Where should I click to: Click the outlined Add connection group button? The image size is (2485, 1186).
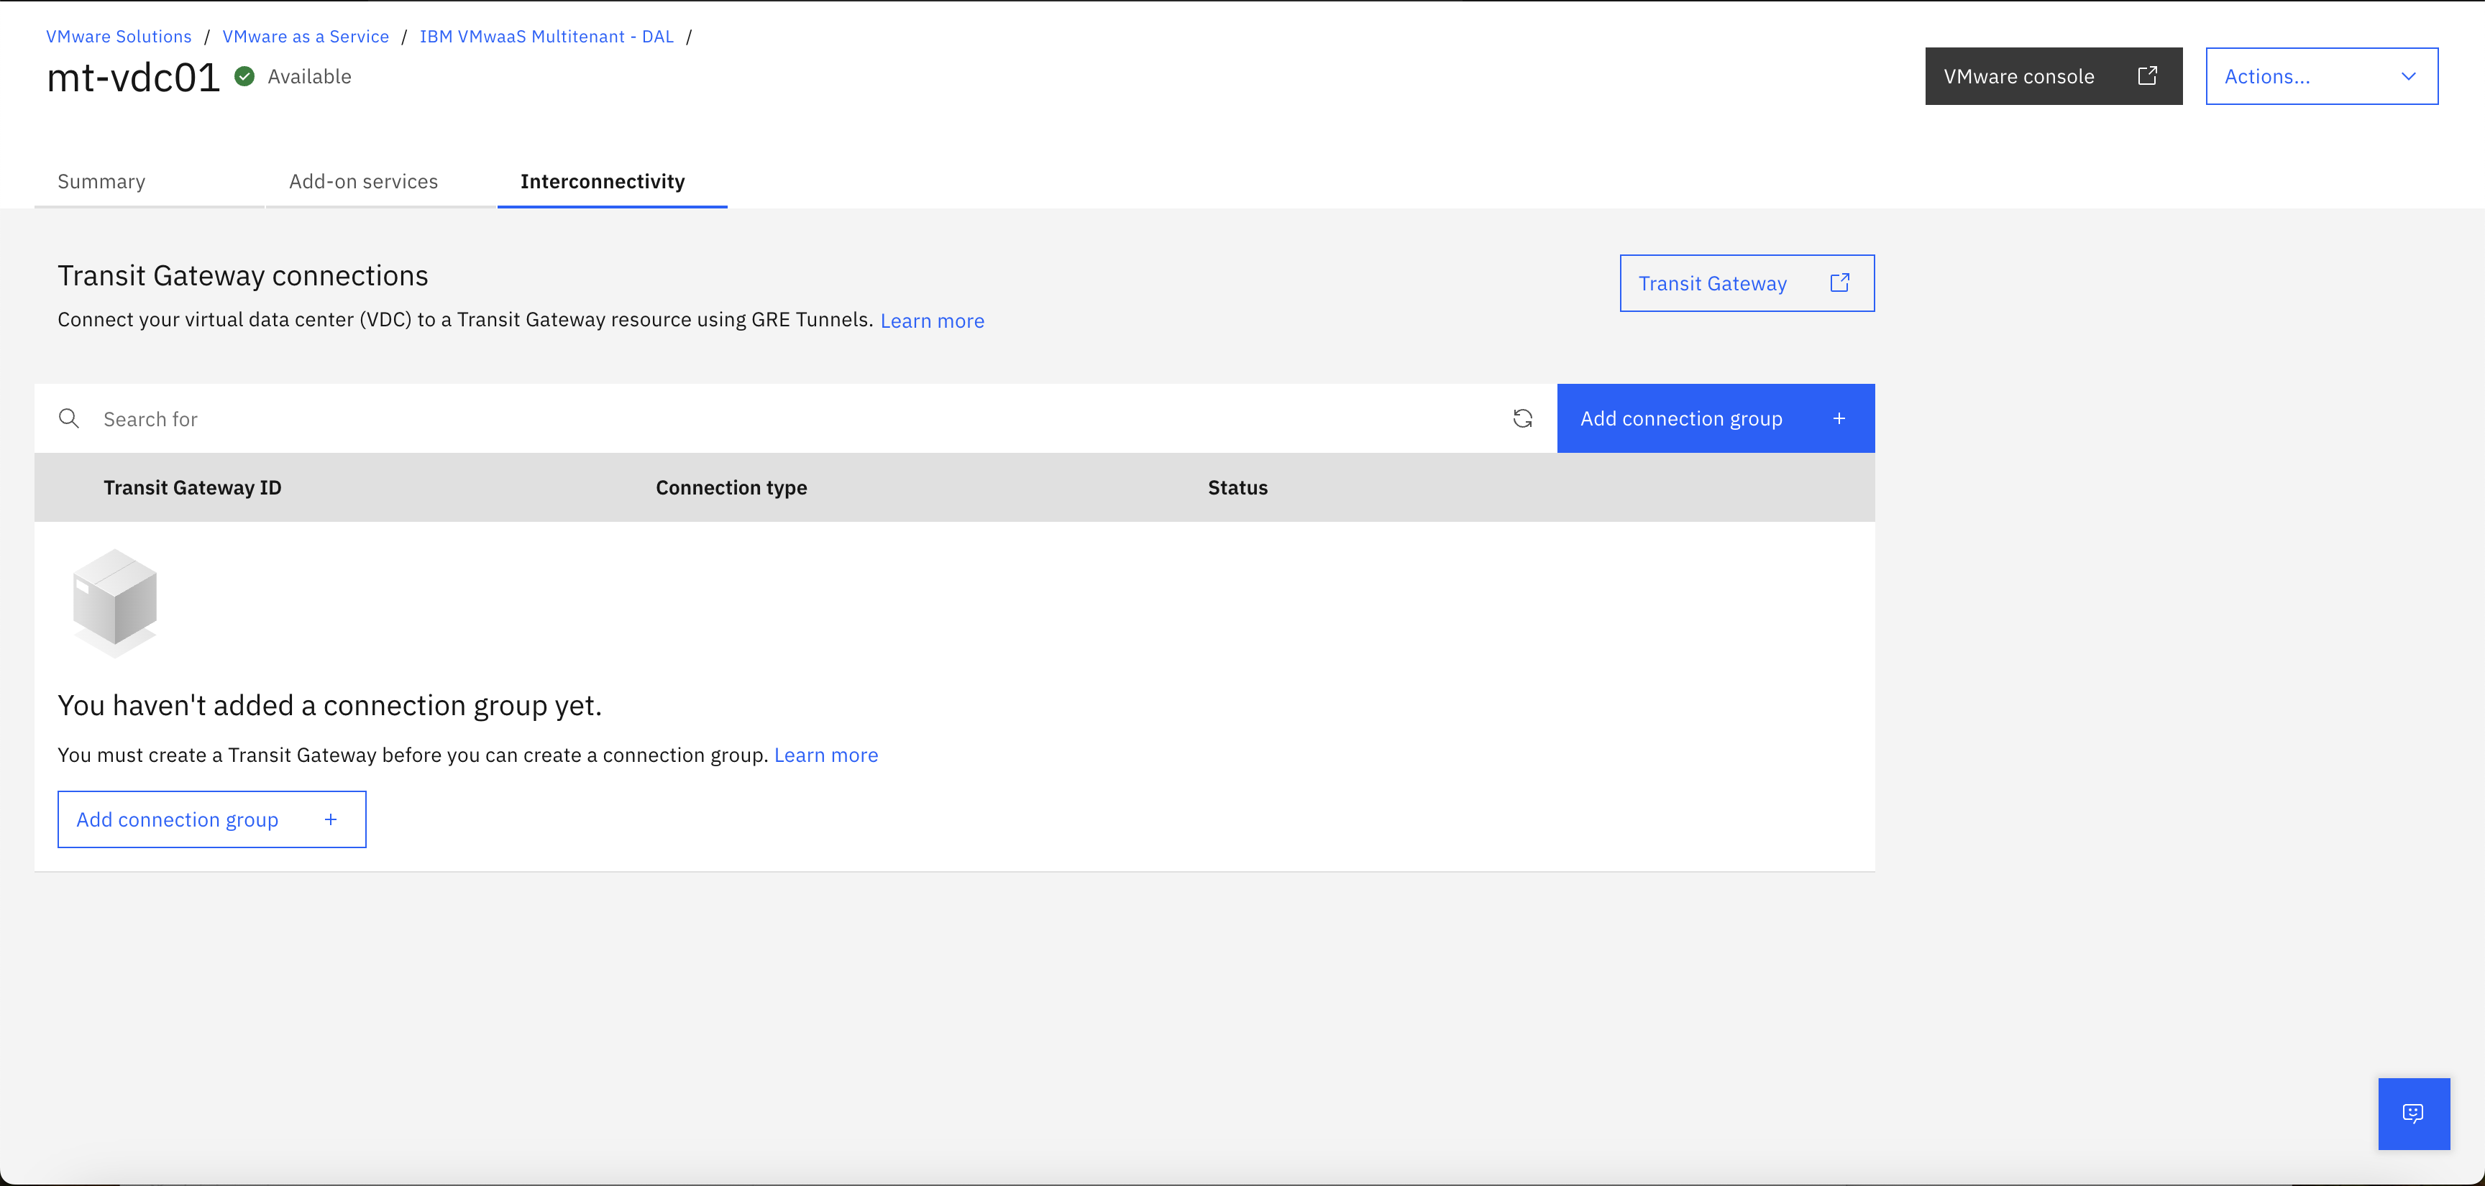click(x=211, y=819)
